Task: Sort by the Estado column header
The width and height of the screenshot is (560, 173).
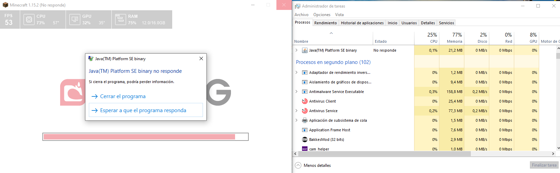Action: pos(393,38)
